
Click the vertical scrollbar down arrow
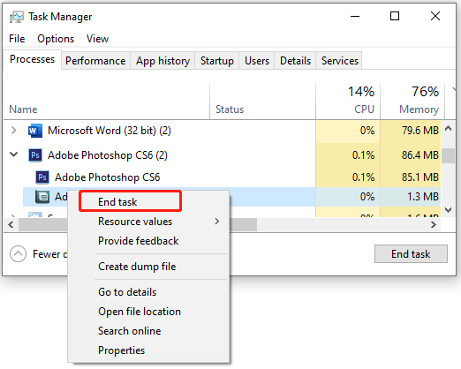[x=448, y=210]
